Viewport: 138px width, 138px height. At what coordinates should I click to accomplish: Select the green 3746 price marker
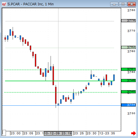click(x=128, y=80)
